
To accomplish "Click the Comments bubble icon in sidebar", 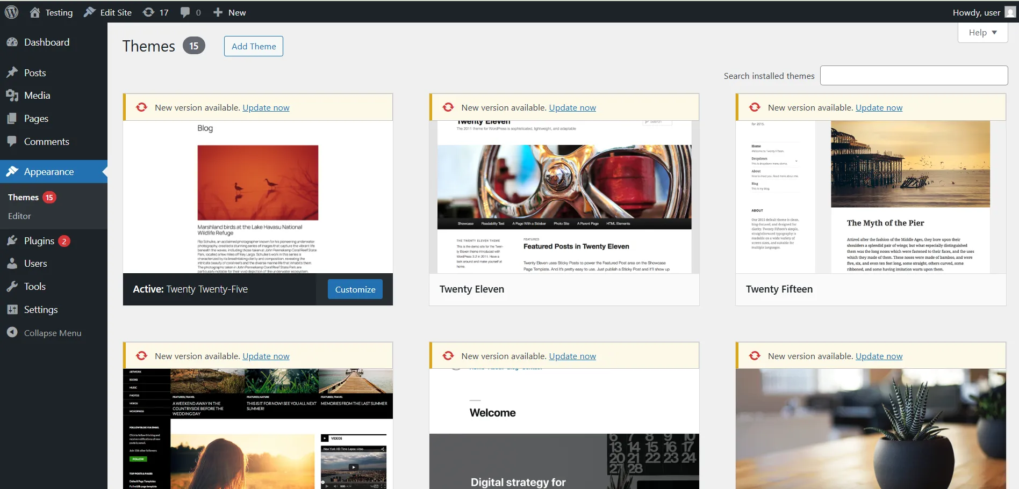I will 12,141.
